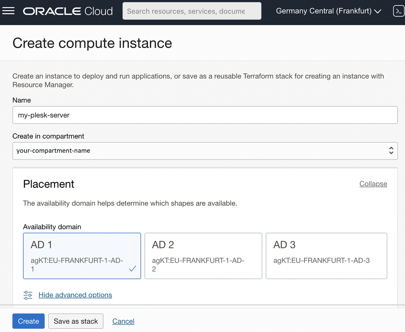This screenshot has width=405, height=332.
Task: Click the compartment selector stepper arrows
Action: [391, 151]
